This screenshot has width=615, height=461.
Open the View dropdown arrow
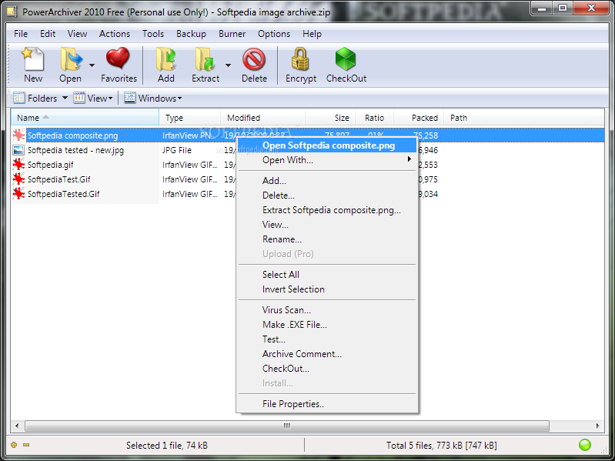pyautogui.click(x=110, y=99)
